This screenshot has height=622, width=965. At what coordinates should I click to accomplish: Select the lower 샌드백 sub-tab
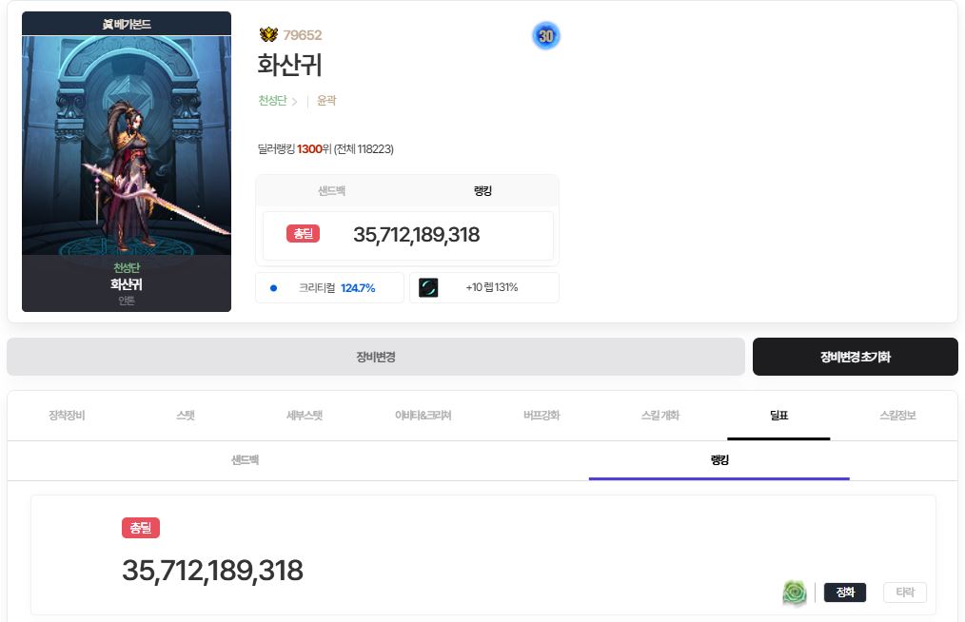pos(245,460)
